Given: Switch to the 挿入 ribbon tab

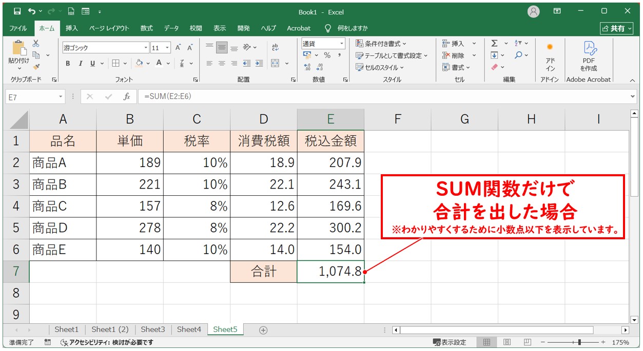Looking at the screenshot, I should [x=72, y=28].
